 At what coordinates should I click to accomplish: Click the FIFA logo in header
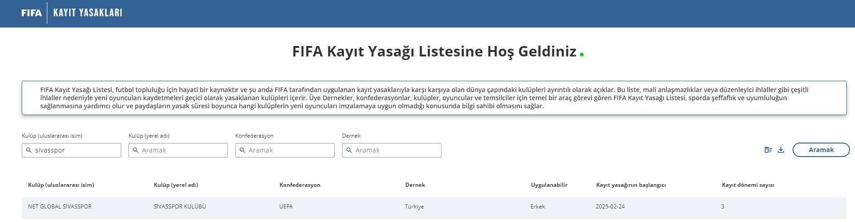coord(31,13)
